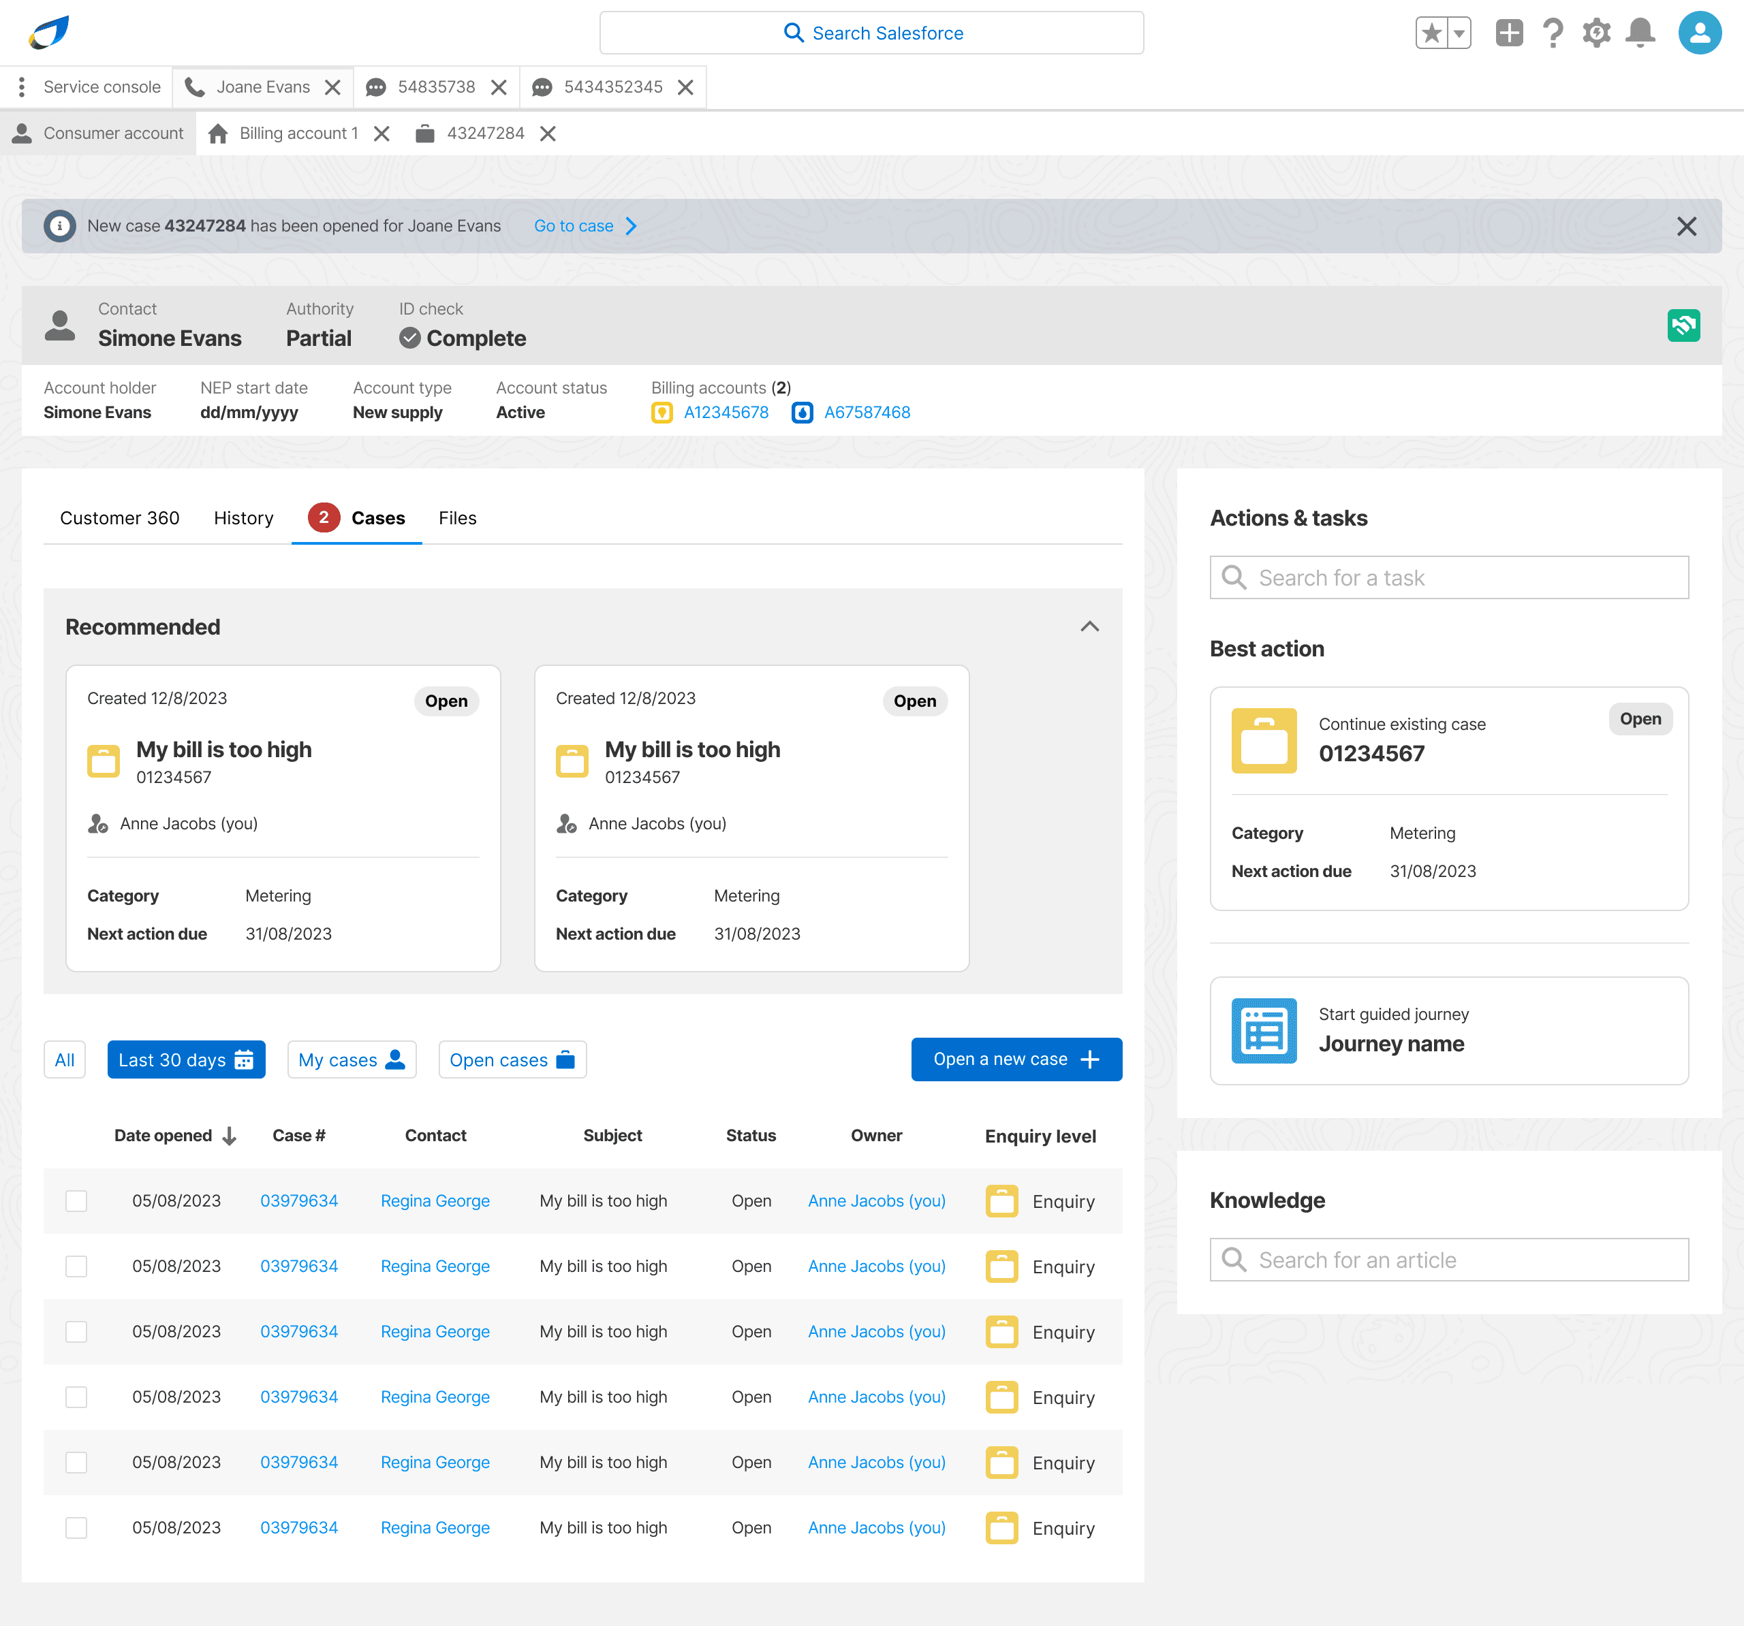The height and width of the screenshot is (1626, 1744).
Task: Tick the first case row checkbox
Action: [x=76, y=1200]
